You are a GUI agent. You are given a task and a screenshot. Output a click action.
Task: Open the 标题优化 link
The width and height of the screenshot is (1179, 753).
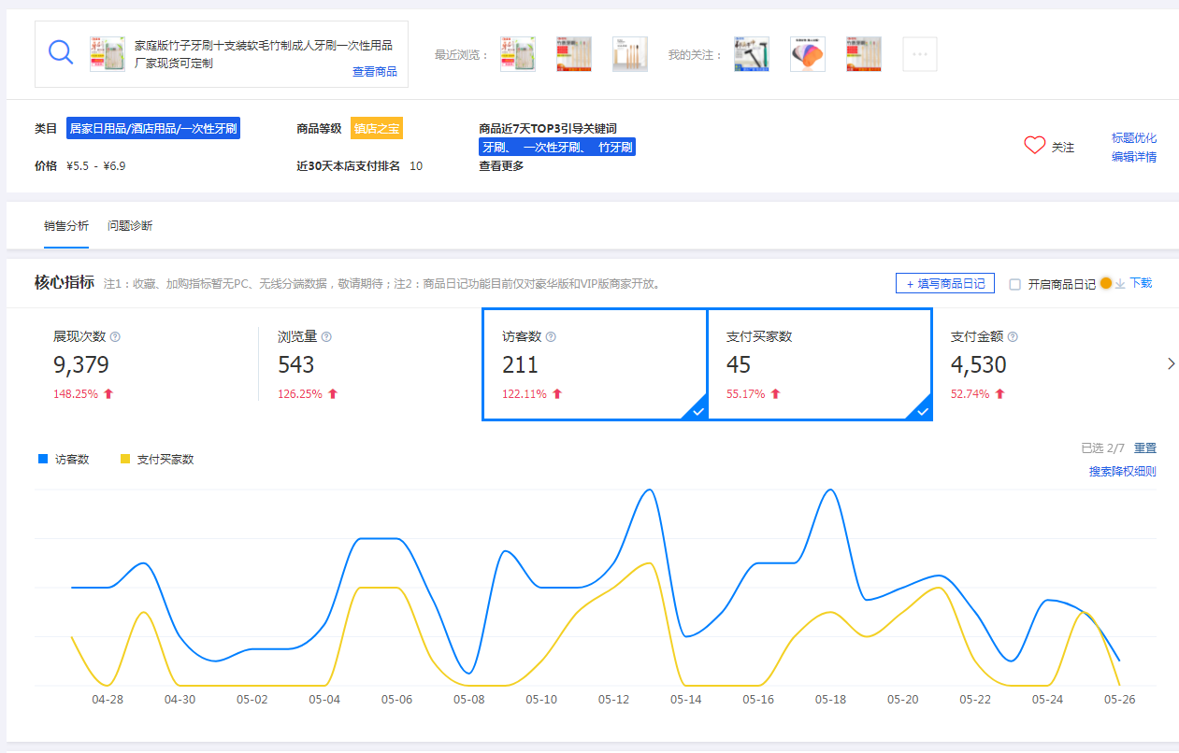[x=1133, y=138]
